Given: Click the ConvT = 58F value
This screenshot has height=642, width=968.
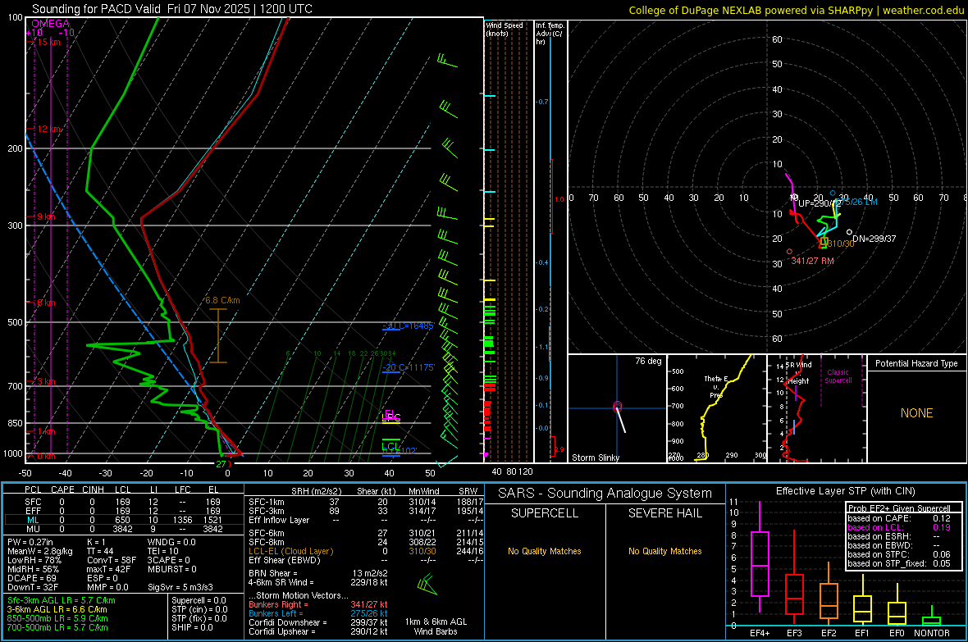Looking at the screenshot, I should click(x=112, y=560).
